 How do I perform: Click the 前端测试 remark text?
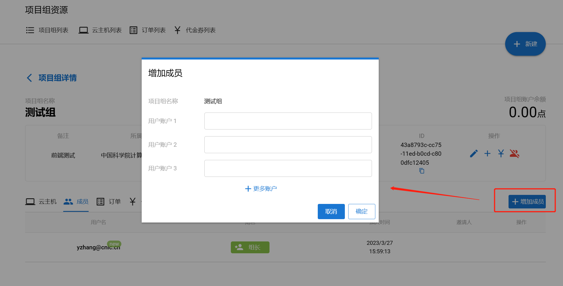[x=63, y=155]
